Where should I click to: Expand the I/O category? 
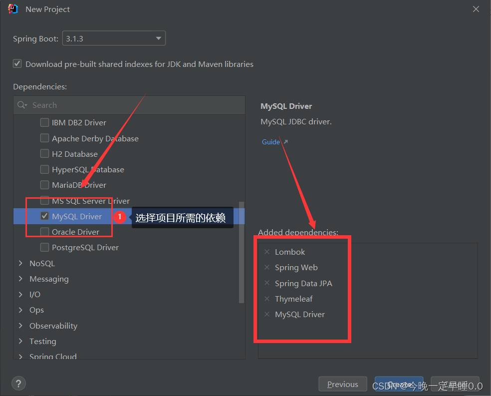tap(20, 294)
